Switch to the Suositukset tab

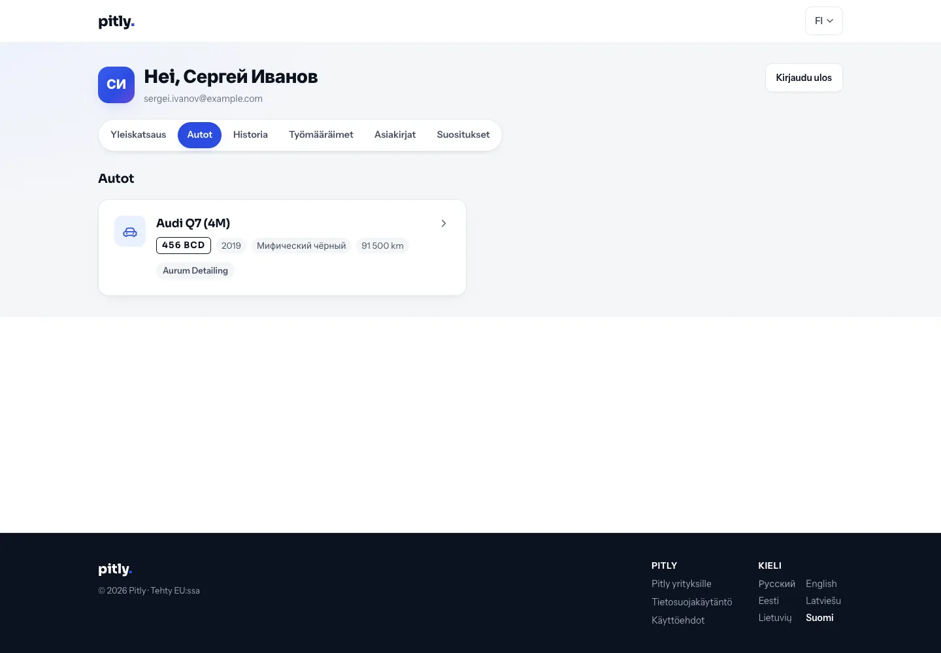point(463,135)
